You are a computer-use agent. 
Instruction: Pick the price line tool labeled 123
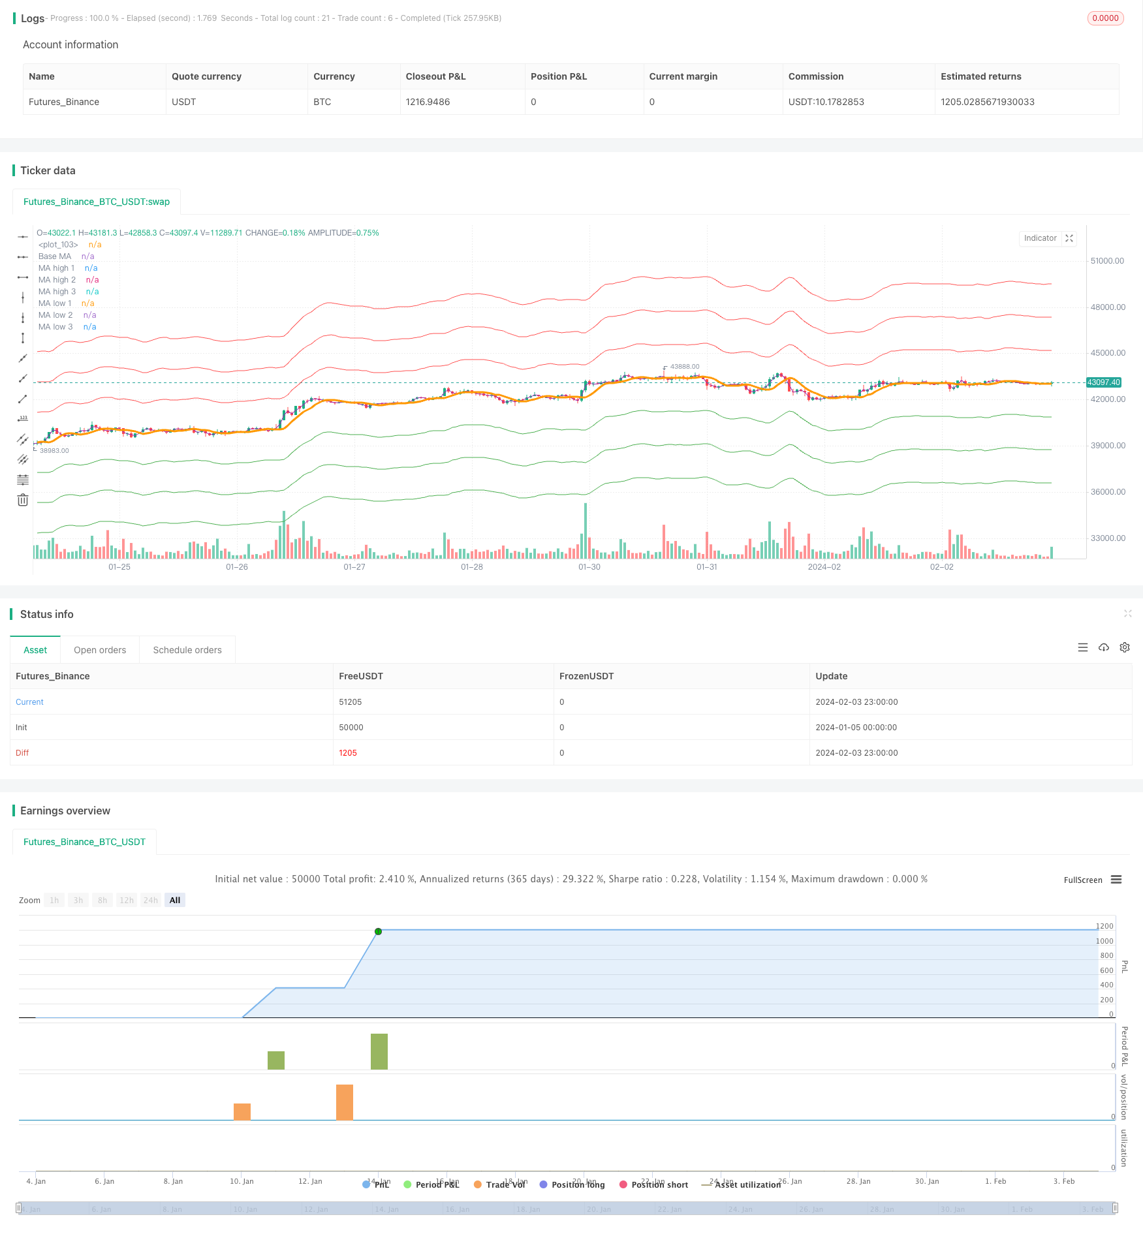[23, 419]
